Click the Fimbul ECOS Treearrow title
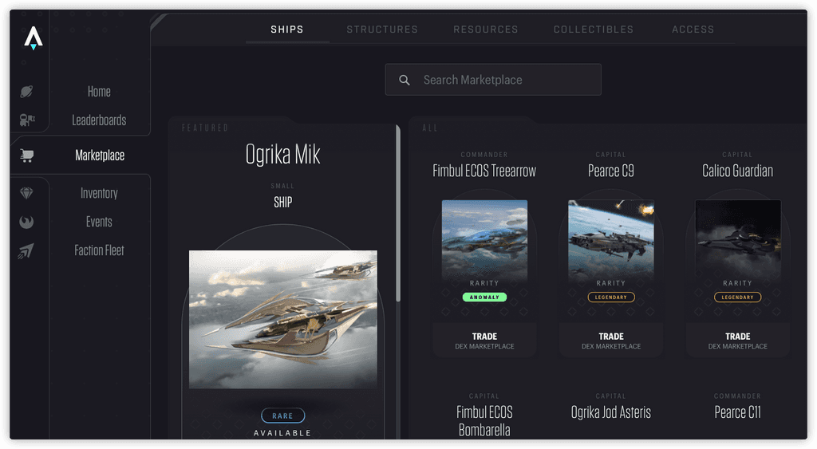The image size is (817, 449). click(484, 171)
